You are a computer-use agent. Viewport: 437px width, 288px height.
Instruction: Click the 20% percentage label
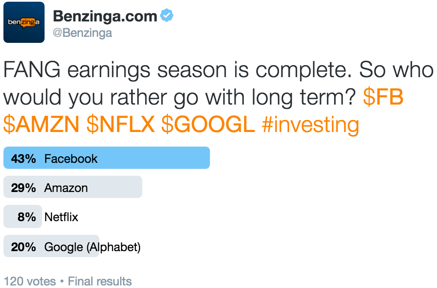24,247
